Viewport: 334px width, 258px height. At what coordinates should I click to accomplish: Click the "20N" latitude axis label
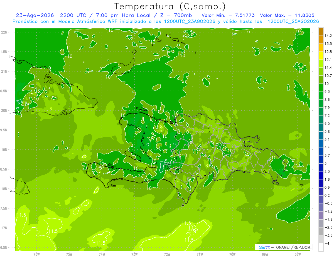pos(4,110)
